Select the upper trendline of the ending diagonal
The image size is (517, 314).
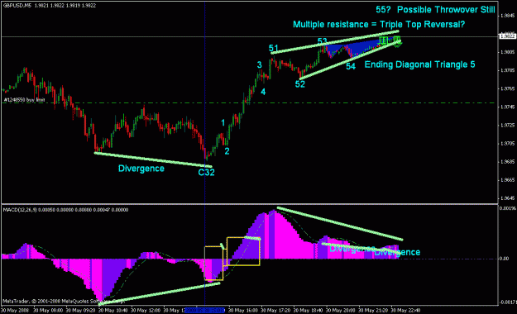tap(335, 42)
